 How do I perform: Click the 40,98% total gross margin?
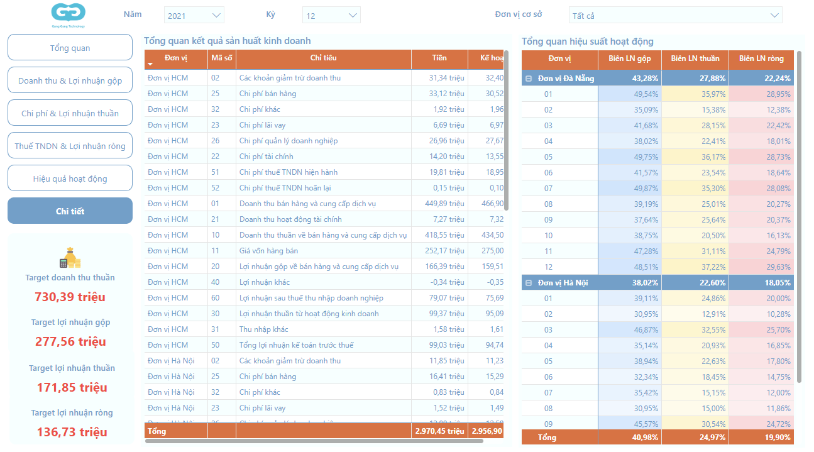pos(630,438)
